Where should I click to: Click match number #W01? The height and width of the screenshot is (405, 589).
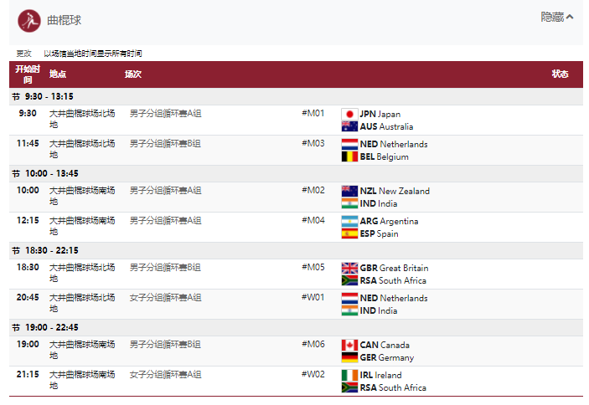[313, 297]
